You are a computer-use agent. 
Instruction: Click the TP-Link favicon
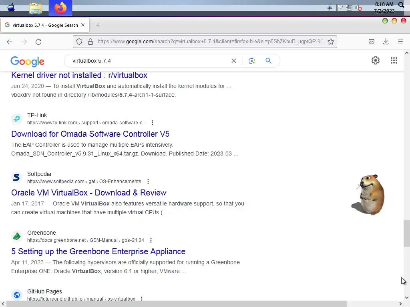pos(17,119)
